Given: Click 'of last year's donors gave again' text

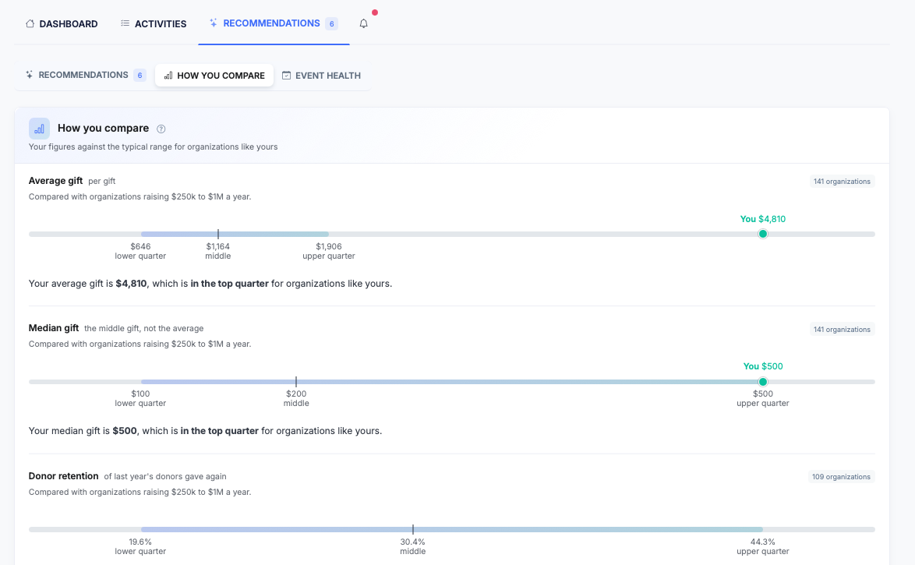Looking at the screenshot, I should [165, 477].
